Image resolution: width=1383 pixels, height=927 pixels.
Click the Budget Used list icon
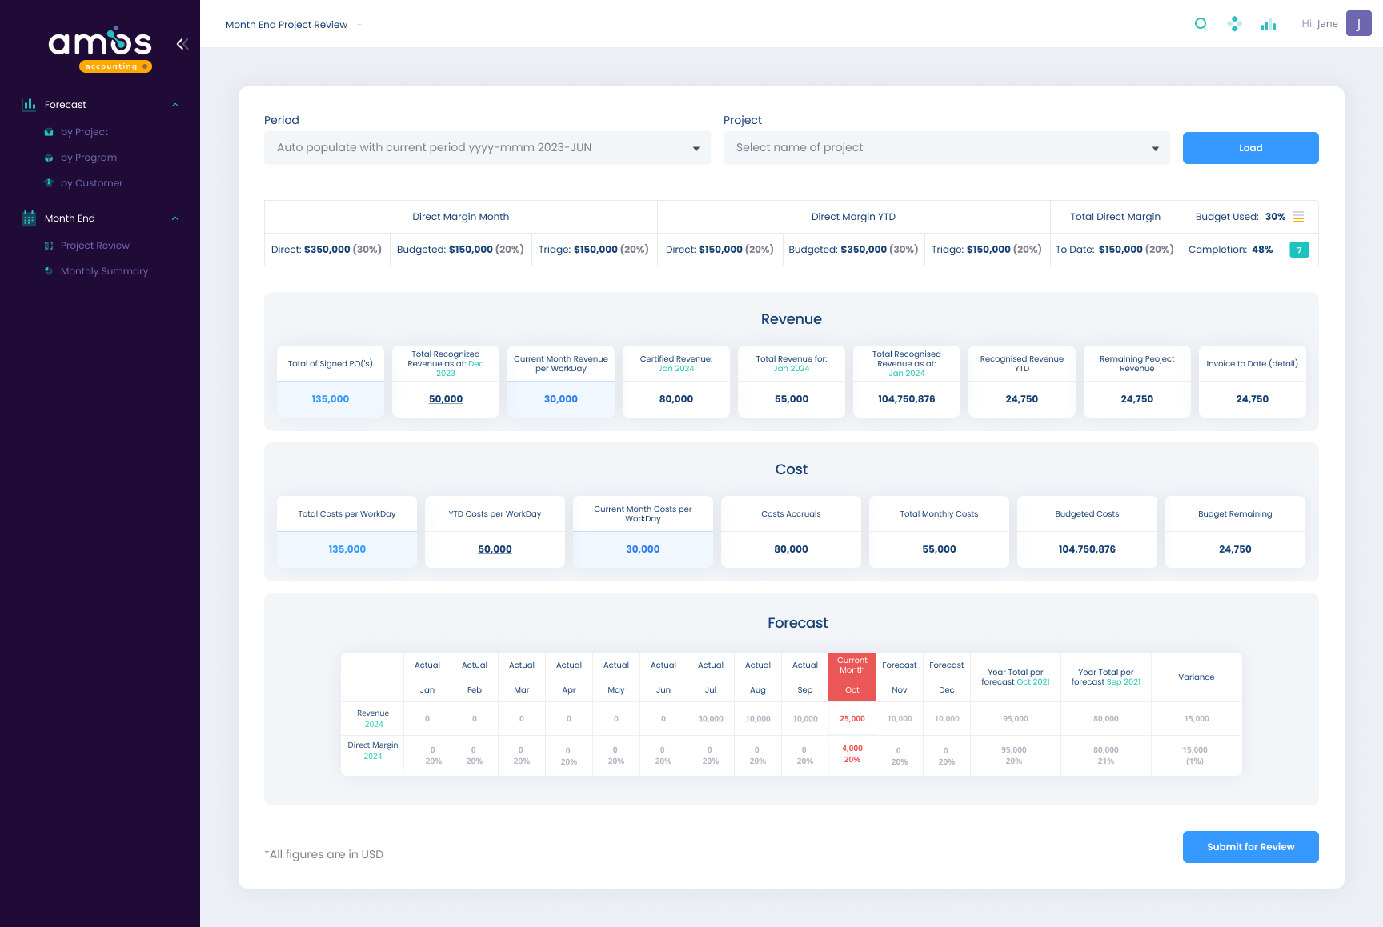coord(1298,217)
